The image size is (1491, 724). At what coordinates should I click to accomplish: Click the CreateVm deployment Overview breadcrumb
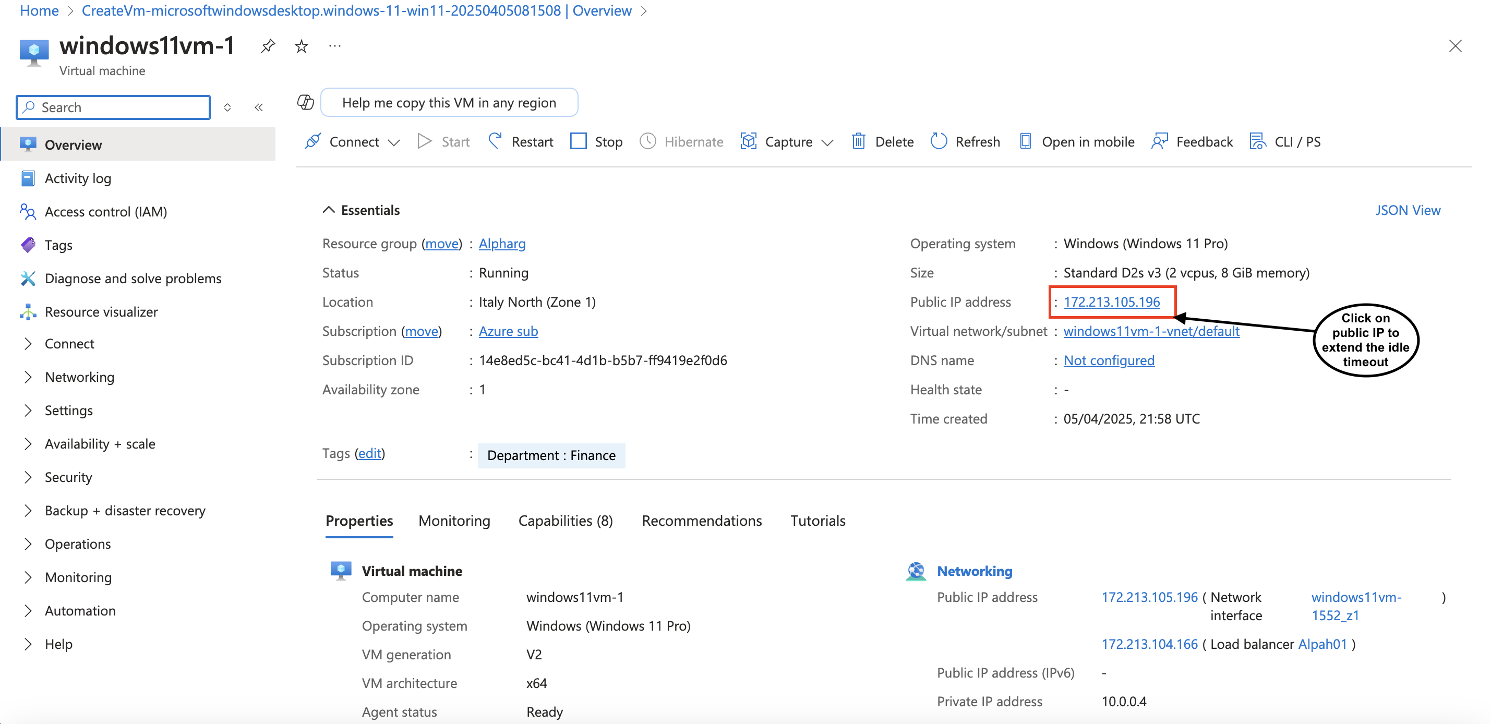356,10
